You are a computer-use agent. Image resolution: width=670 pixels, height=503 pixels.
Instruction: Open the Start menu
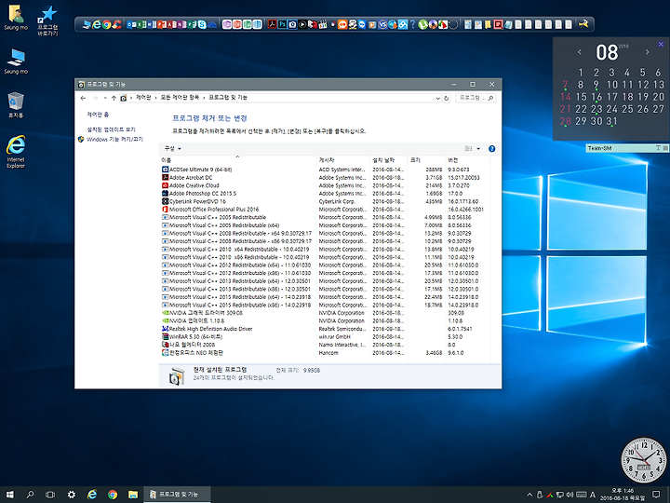point(10,495)
